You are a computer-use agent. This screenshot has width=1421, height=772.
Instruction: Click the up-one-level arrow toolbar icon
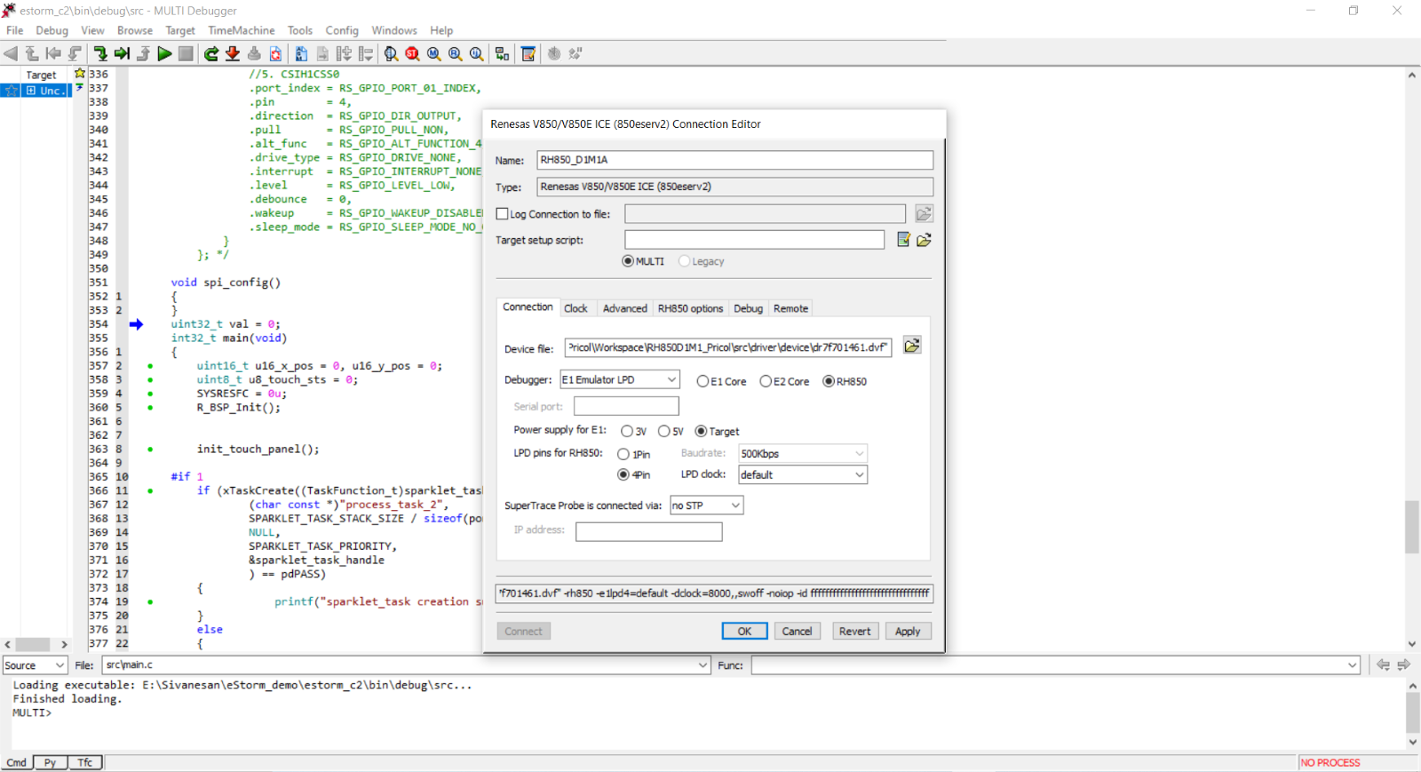tap(32, 53)
